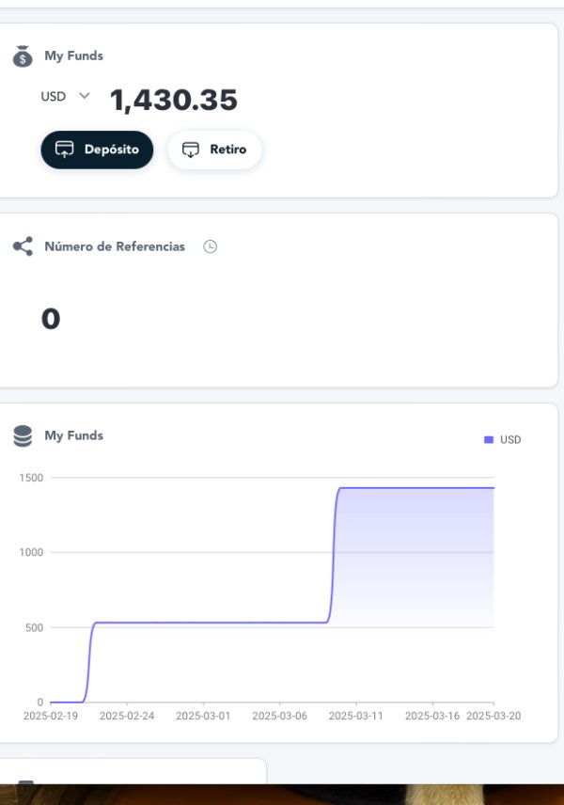Click the money bag icon beside My Funds
Screen dimensions: 564x805
23,56
